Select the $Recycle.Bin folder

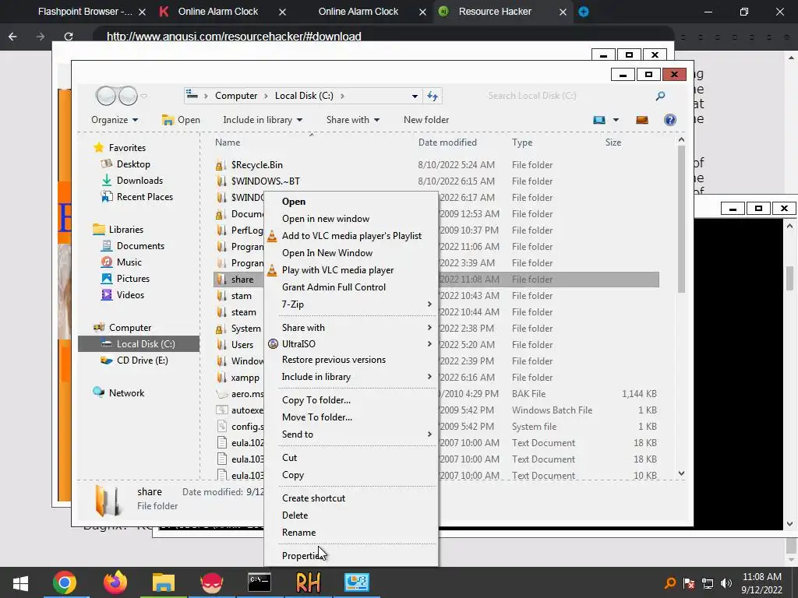pos(257,165)
